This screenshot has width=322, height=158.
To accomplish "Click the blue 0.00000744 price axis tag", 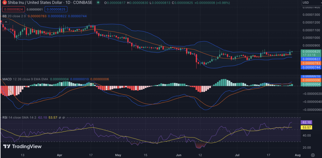I will pos(311,67).
